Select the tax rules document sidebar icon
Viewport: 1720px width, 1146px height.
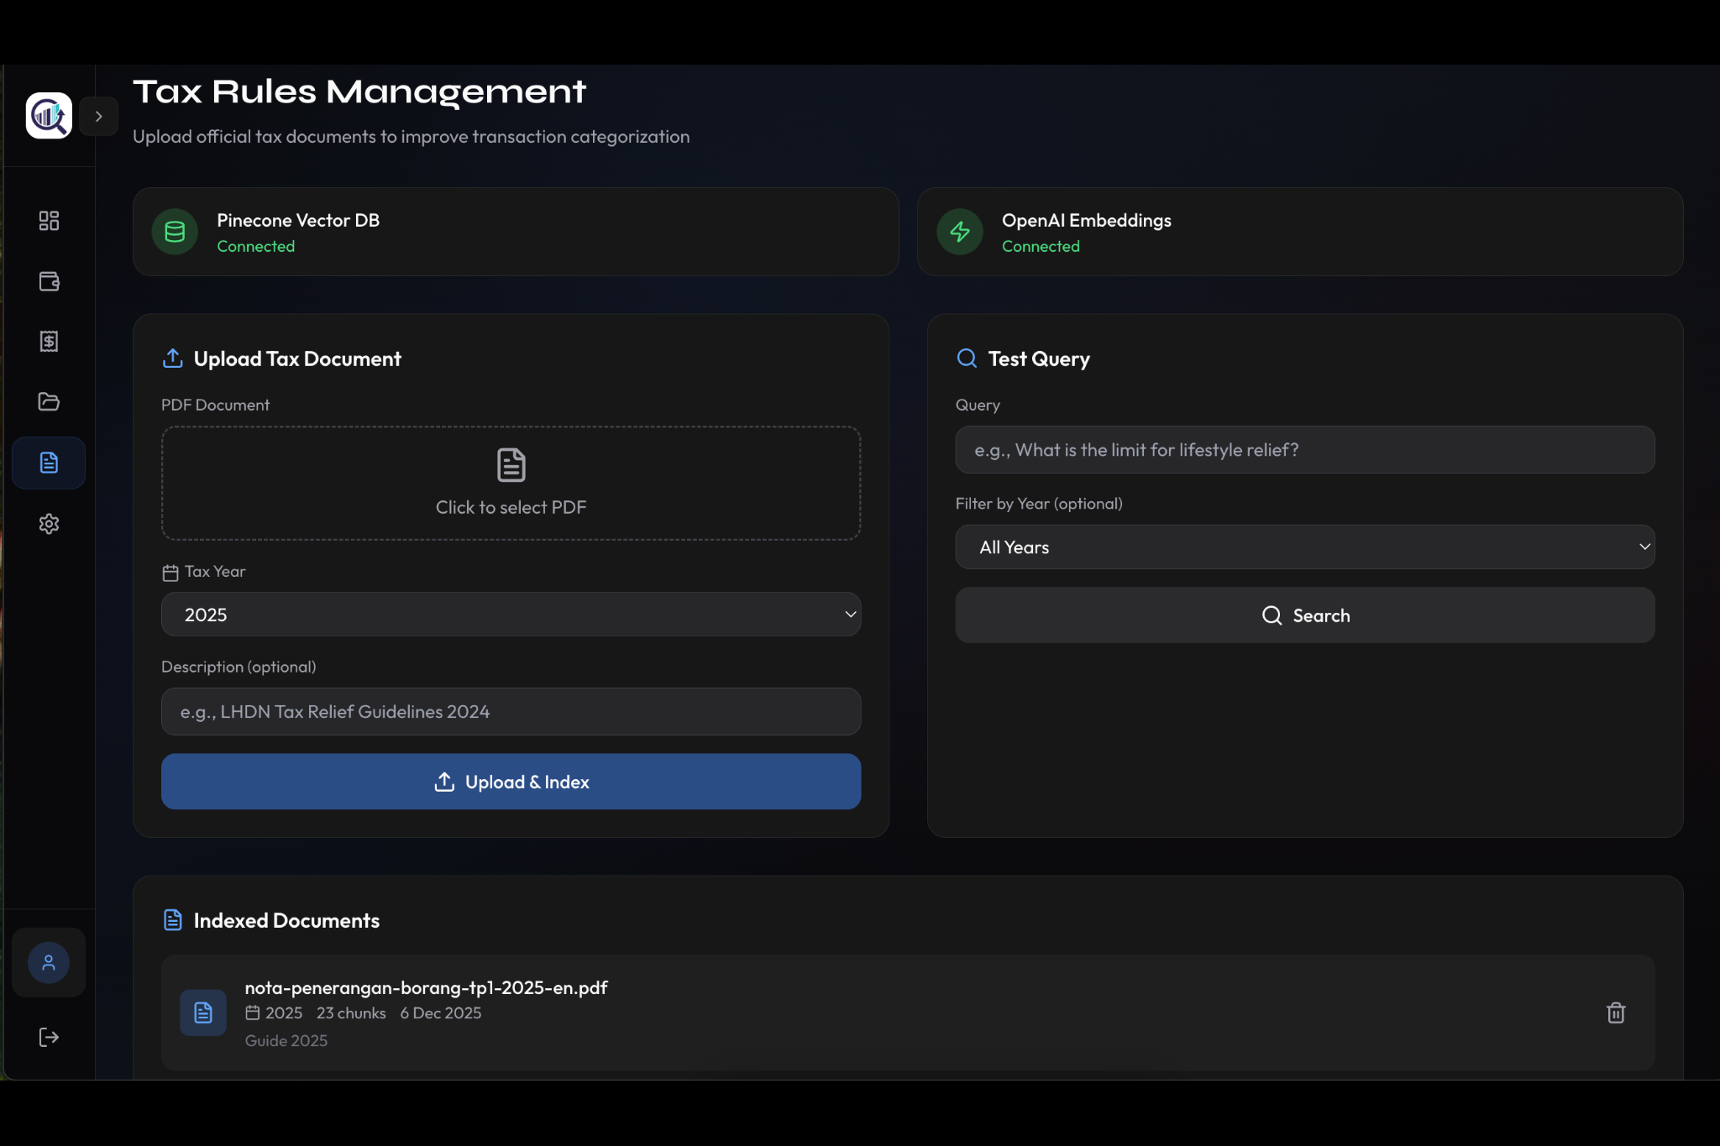49,463
